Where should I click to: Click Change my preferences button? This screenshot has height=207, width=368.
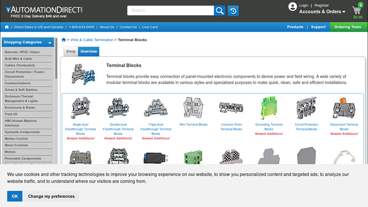pos(51,196)
